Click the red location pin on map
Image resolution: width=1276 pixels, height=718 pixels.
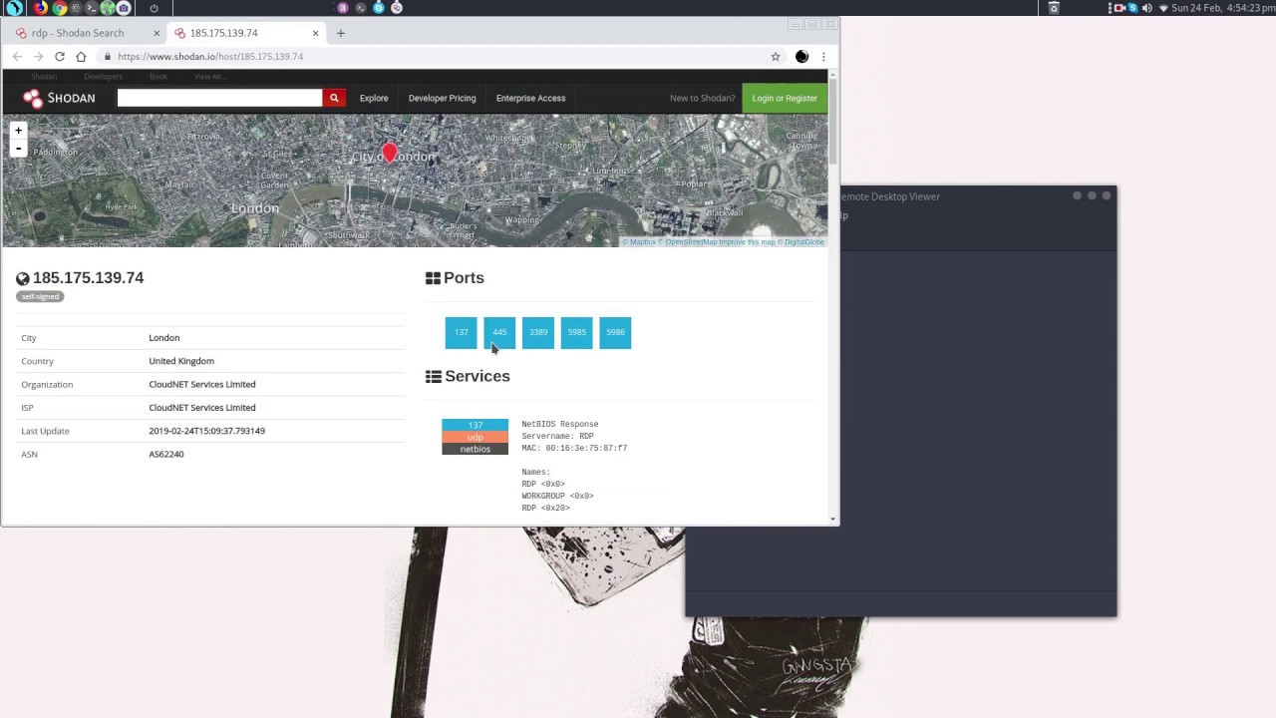(x=389, y=154)
